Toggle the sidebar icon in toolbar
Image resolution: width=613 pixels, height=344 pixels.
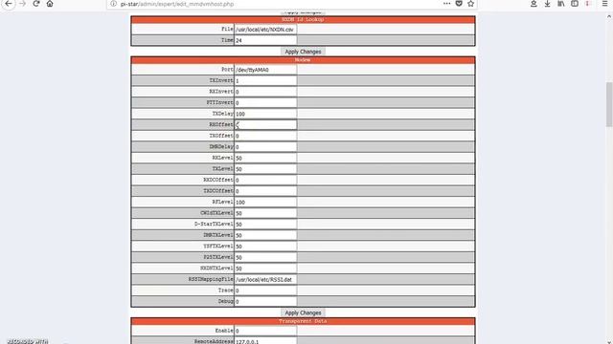pyautogui.click(x=575, y=4)
